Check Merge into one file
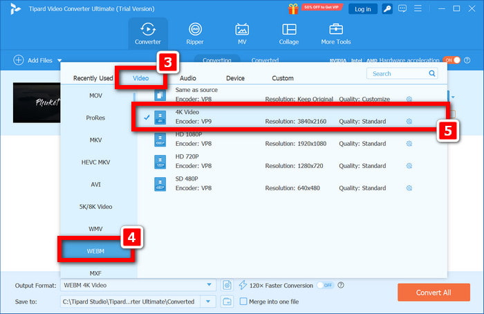This screenshot has height=314, width=484. (243, 302)
